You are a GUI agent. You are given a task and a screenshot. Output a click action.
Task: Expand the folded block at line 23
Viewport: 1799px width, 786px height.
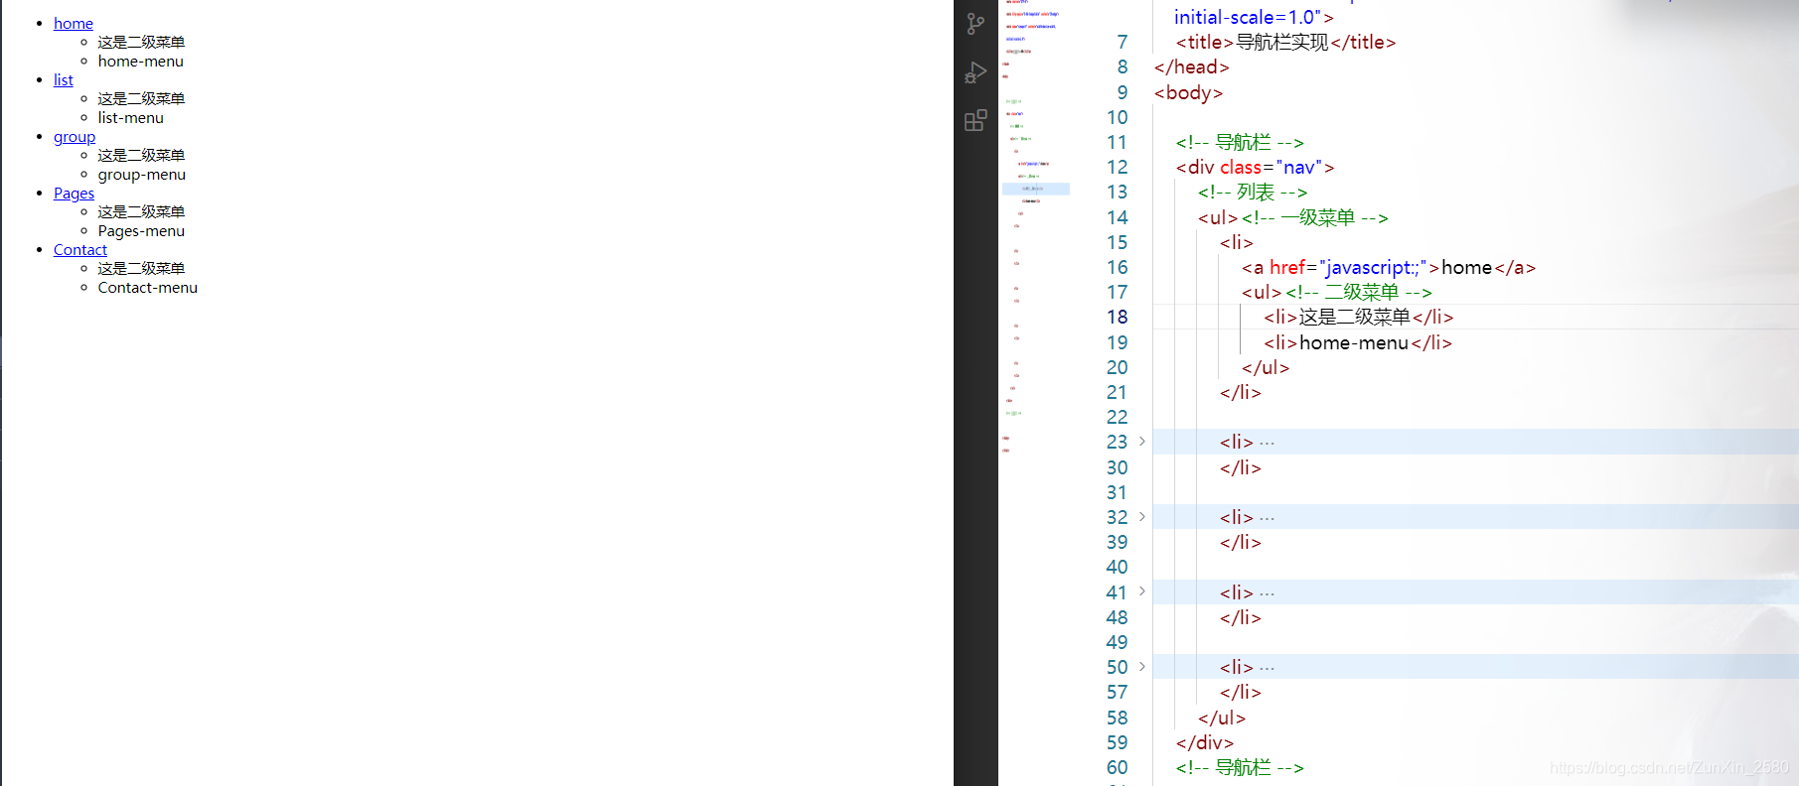click(x=1142, y=442)
